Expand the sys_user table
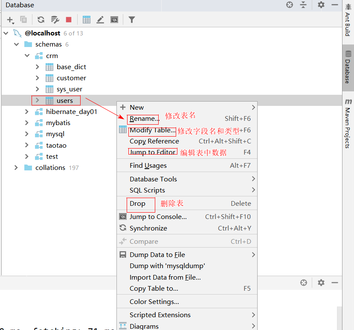The image size is (354, 330). 38,89
